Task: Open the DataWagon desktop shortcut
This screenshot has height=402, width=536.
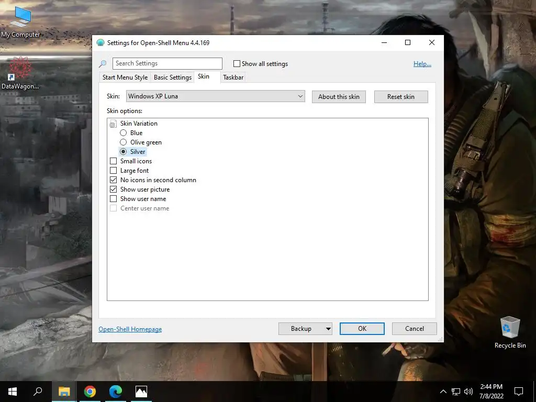Action: pyautogui.click(x=20, y=73)
